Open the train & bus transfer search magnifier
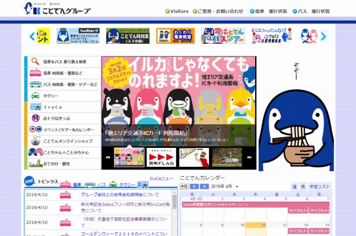The height and width of the screenshot is (236, 356). coord(35,62)
